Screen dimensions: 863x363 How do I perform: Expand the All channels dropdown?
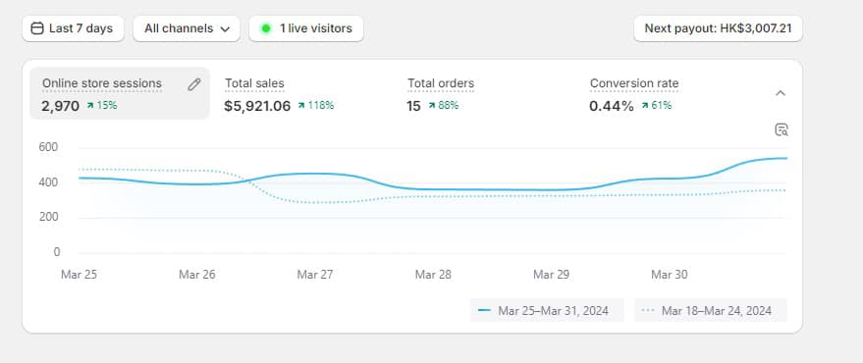(x=187, y=28)
